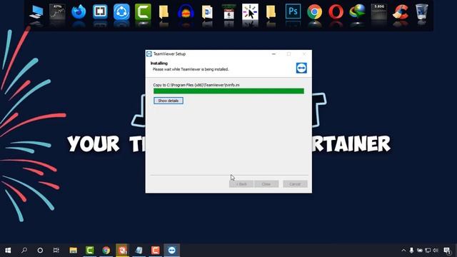Viewport: 457px width, 257px height.
Task: Click the CPU usage monitor widget in the dock
Action: point(57,12)
